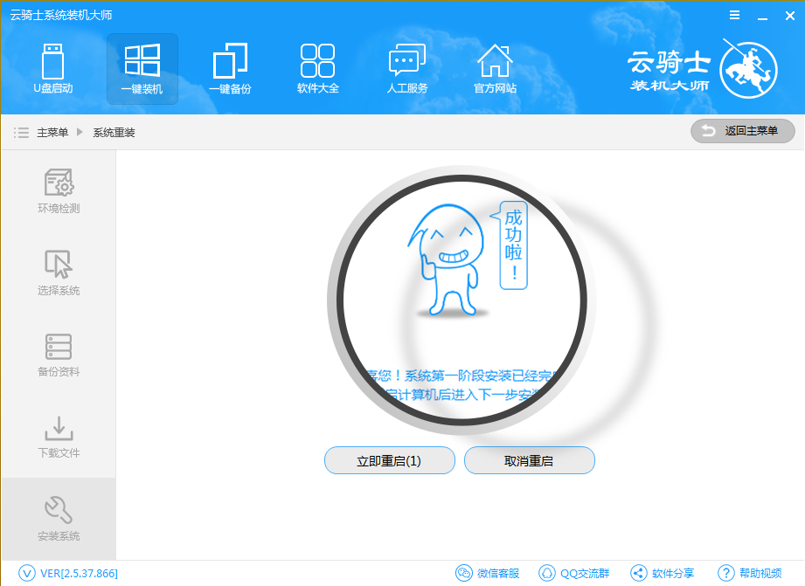Open the U盘启动 USB boot tool
805x586 pixels.
pos(53,68)
